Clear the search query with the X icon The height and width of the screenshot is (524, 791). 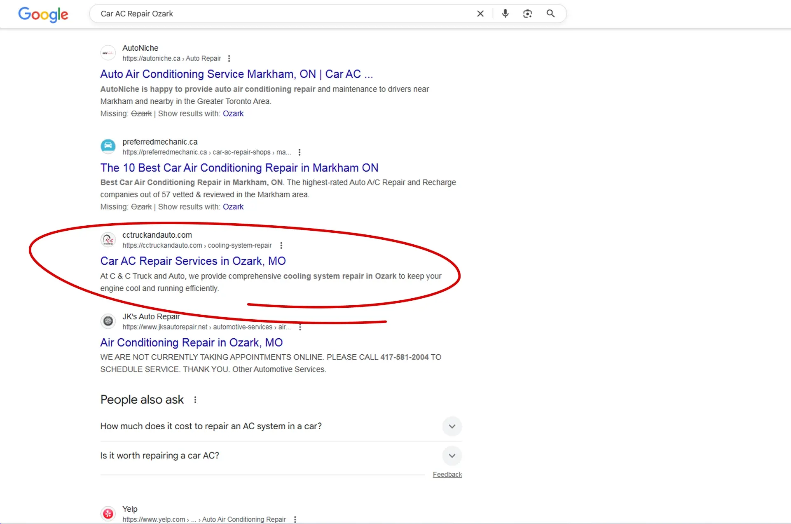[x=480, y=14]
